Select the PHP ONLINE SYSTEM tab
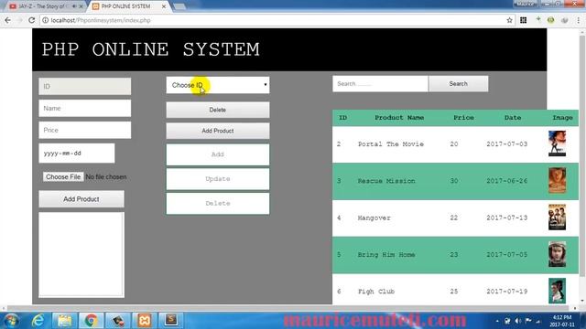This screenshot has height=329, width=586. tap(127, 6)
